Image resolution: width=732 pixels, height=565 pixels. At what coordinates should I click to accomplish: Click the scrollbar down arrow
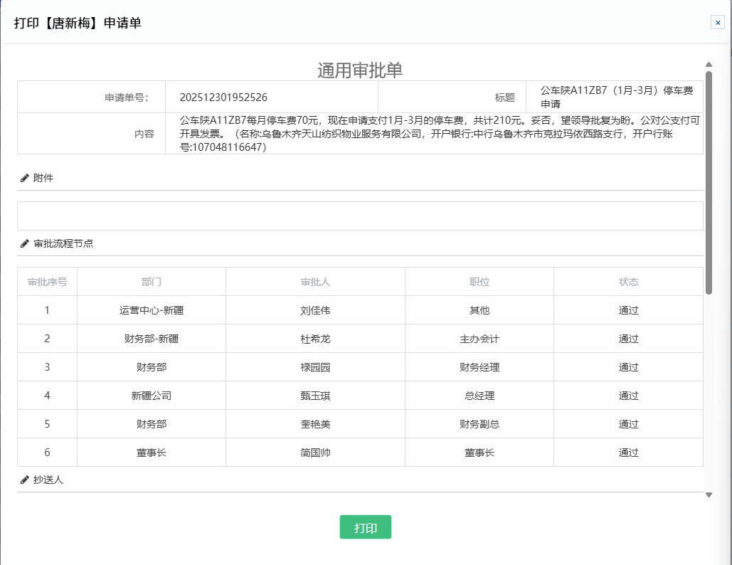pos(709,495)
